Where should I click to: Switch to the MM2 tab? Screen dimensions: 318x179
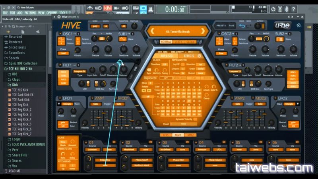tap(191, 135)
